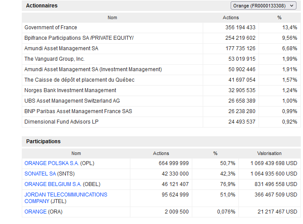This screenshot has height=224, width=303.
Task: Open the ORANGE (ORA) link
Action: coord(35,212)
